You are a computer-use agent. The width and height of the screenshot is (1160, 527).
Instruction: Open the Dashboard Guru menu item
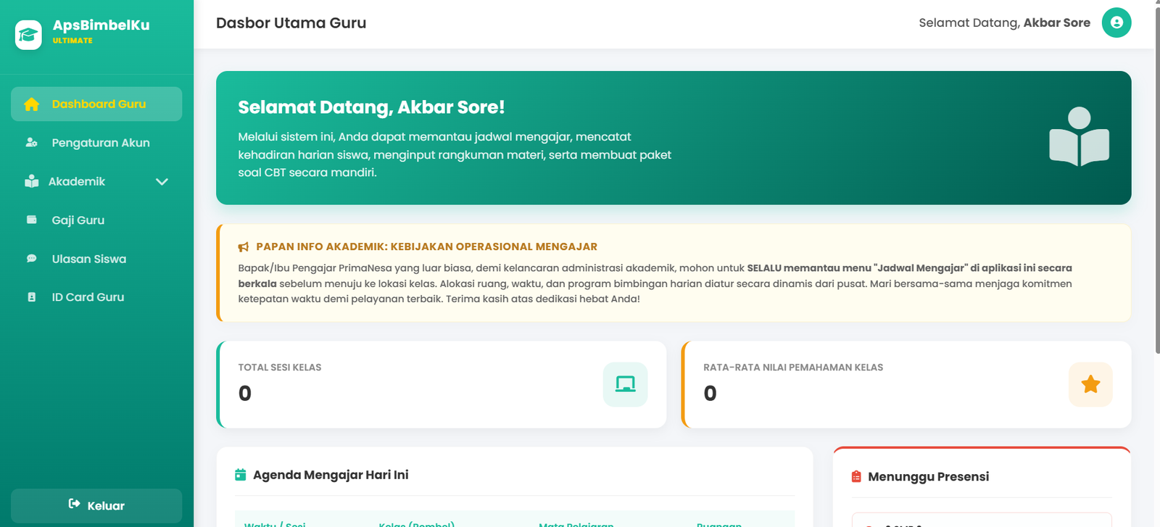[96, 104]
